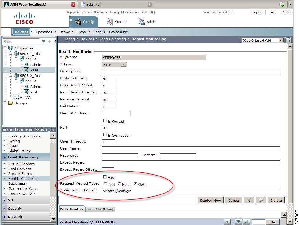Switch to Expect status (1 Row) tab
The height and width of the screenshot is (225, 299).
99,209
